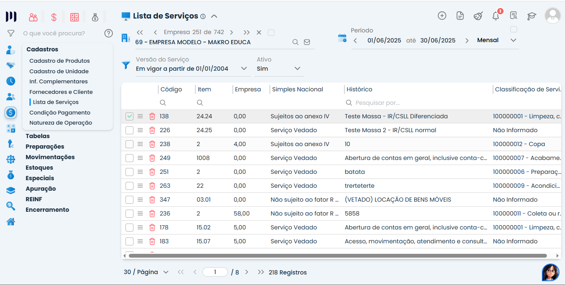The width and height of the screenshot is (565, 285).
Task: Check the checkbox for service code 249
Action: point(129,158)
